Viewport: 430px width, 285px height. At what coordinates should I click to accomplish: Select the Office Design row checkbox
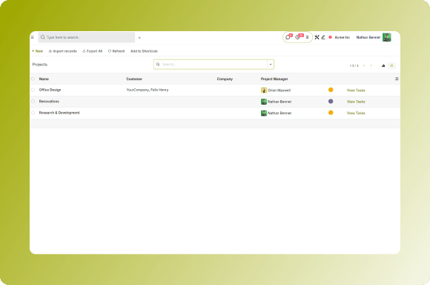click(x=33, y=90)
